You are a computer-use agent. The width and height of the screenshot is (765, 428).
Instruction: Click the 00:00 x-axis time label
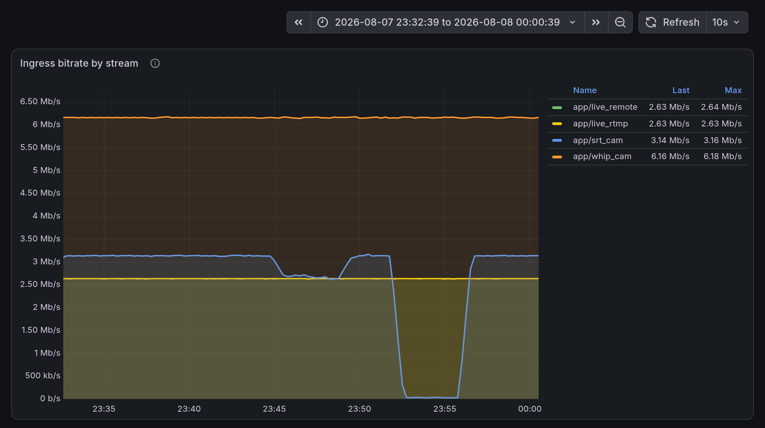tap(530, 409)
